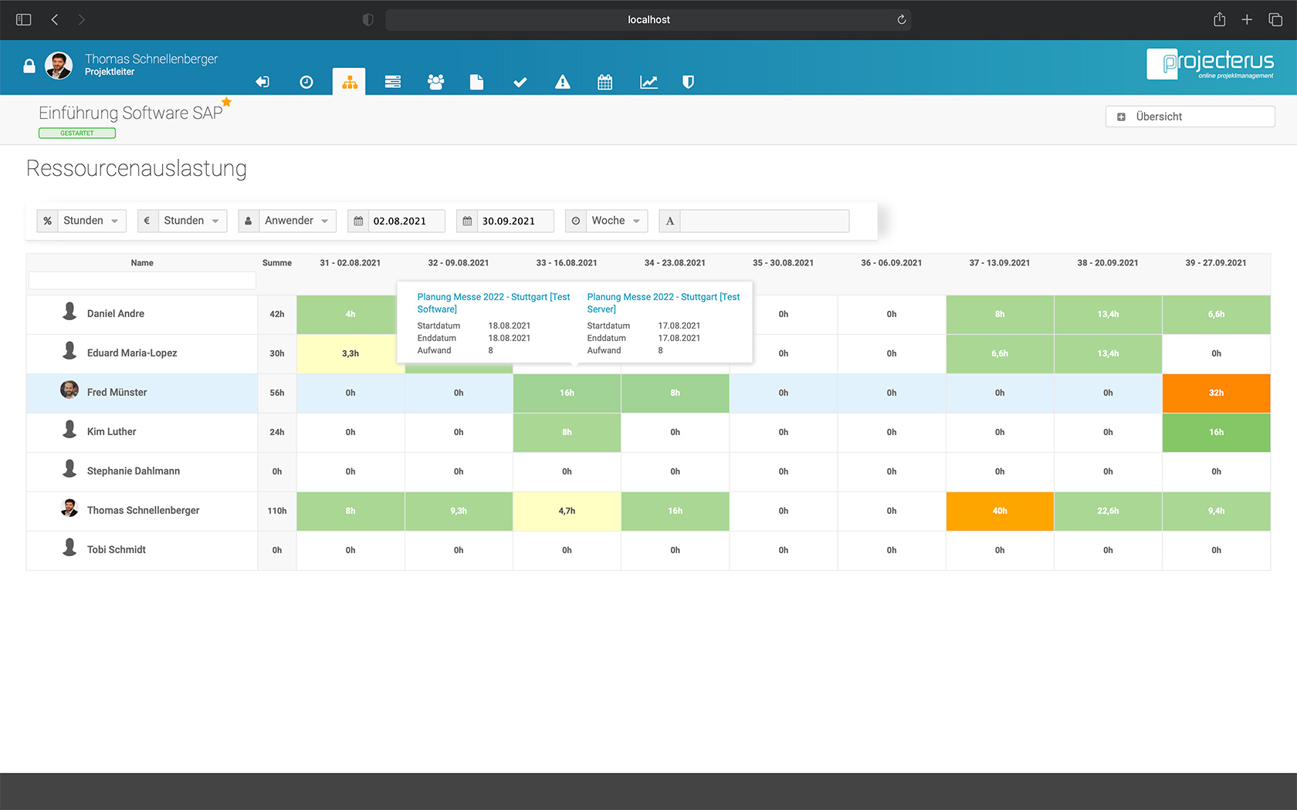Open the tasks checkmark icon
This screenshot has width=1297, height=810.
(520, 81)
